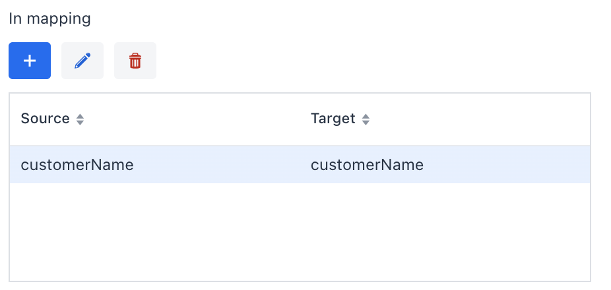Click header gap between Source and Target
Screen dimensions: 611x290
click(198, 119)
